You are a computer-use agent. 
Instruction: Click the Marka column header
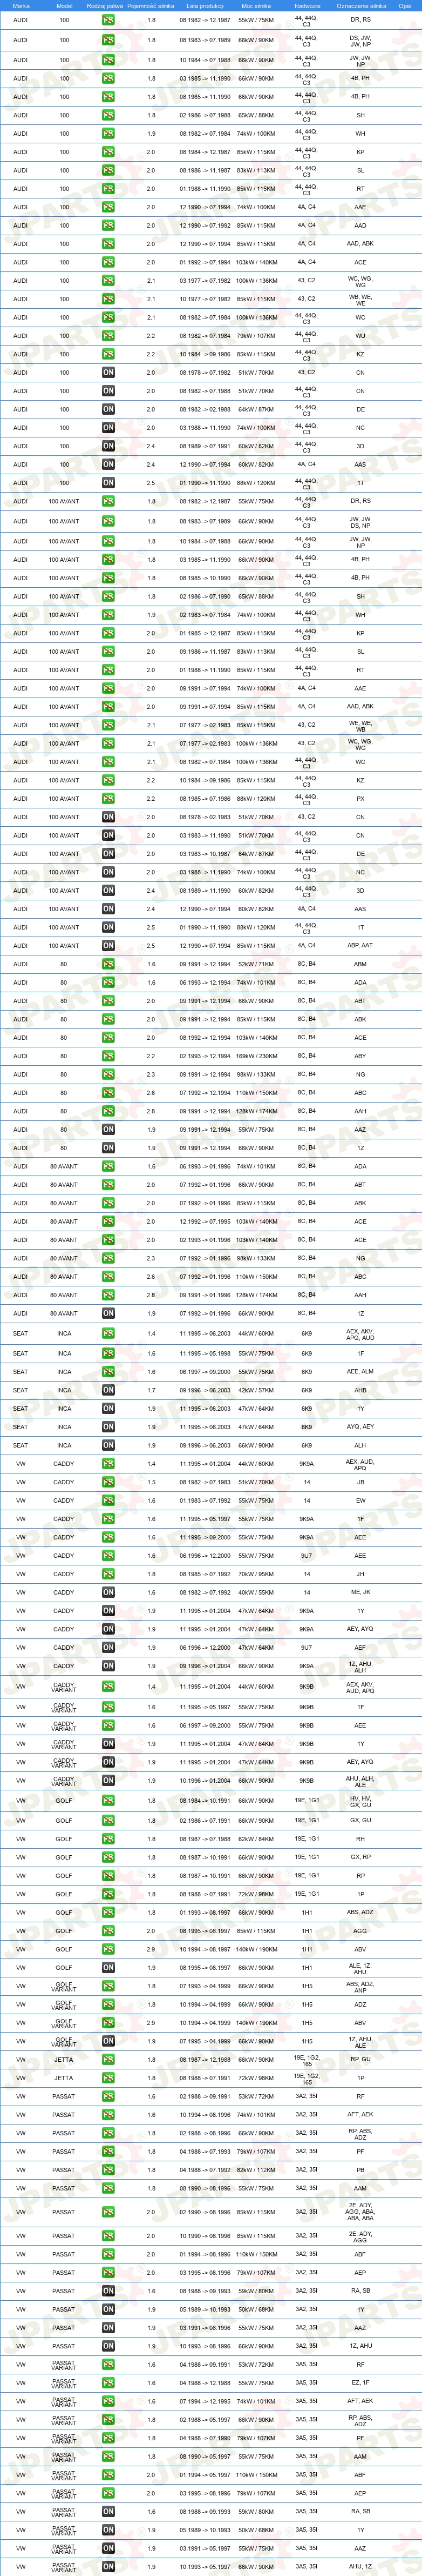(21, 6)
